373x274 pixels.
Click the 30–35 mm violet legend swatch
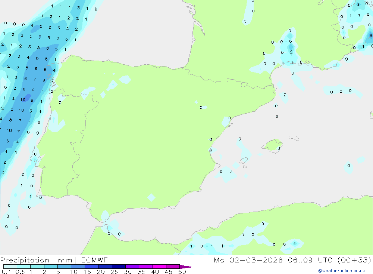click(132, 267)
